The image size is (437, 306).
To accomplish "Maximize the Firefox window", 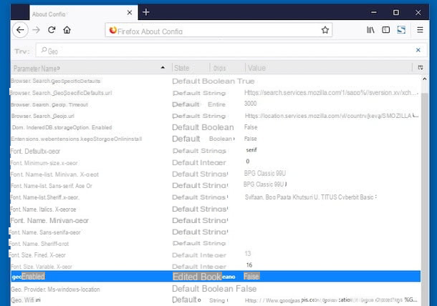I will click(x=396, y=13).
